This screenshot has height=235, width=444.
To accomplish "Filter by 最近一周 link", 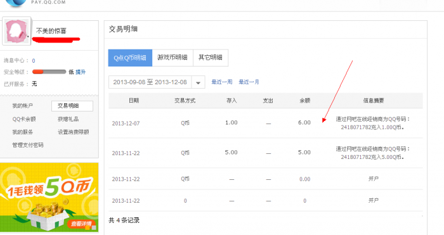I will [x=222, y=82].
